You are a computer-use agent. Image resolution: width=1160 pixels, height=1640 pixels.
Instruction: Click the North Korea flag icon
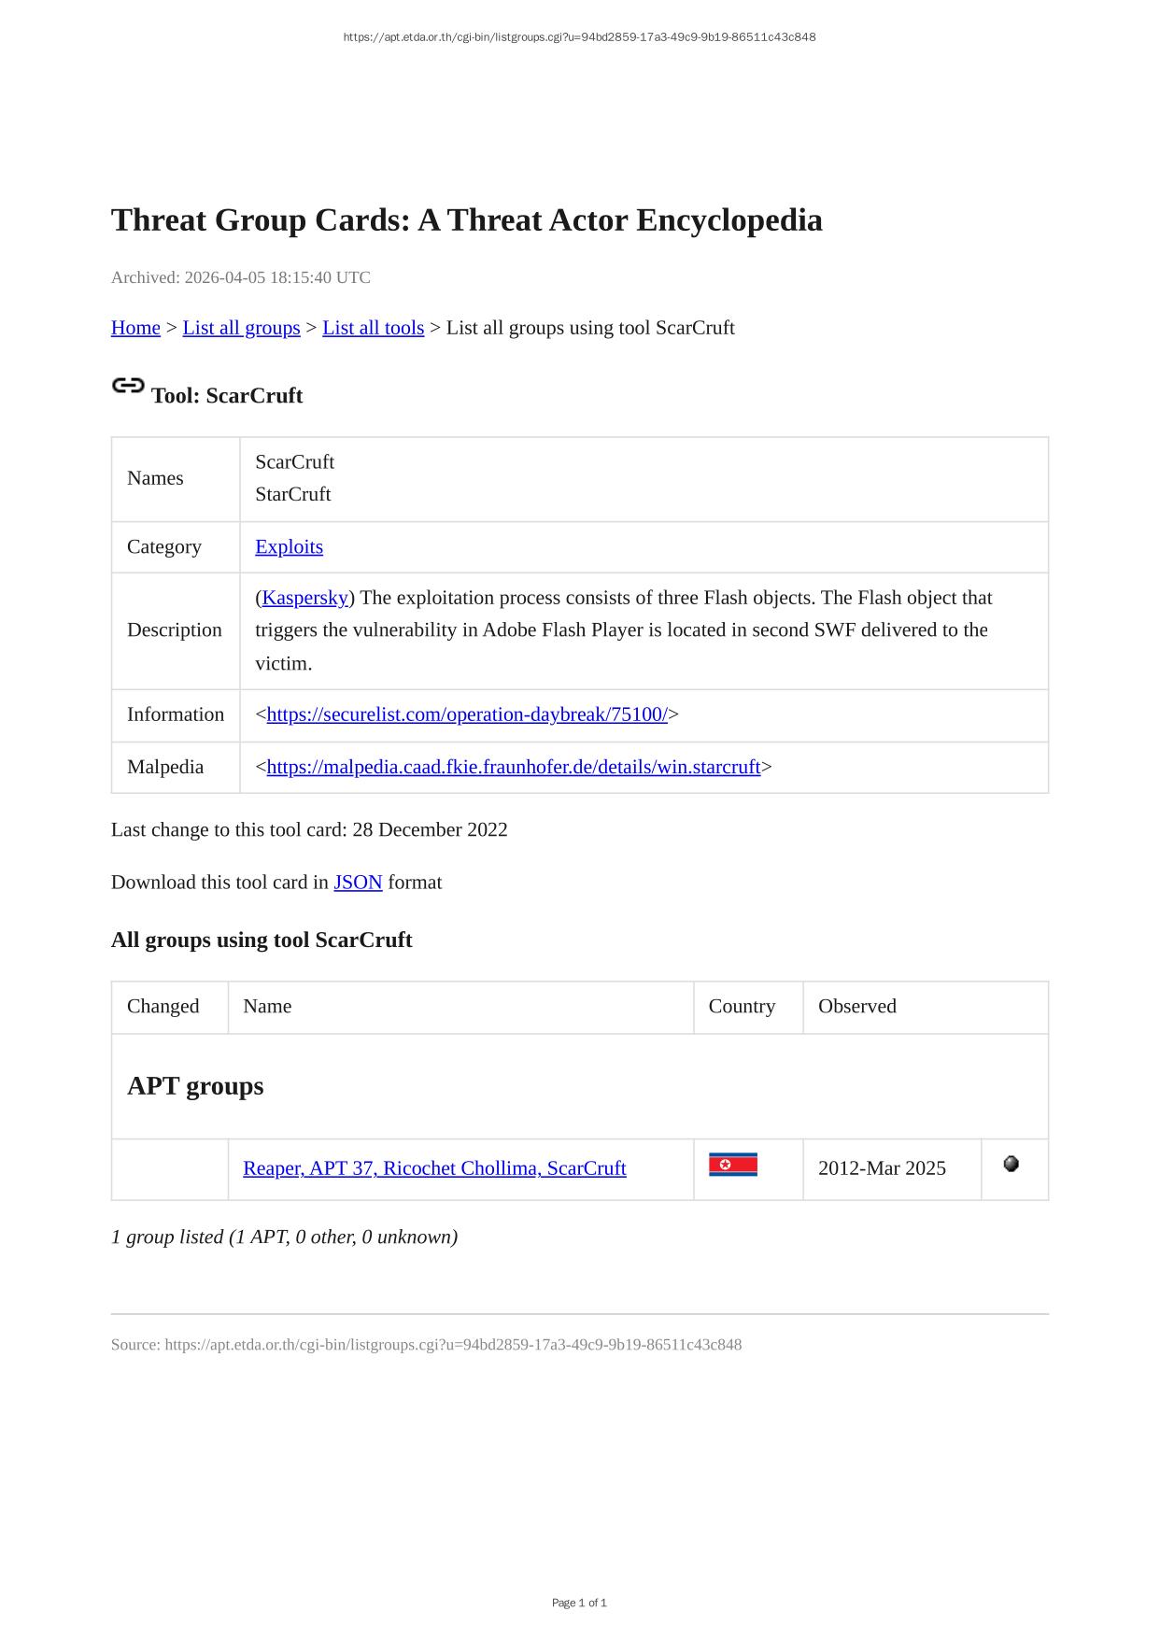(732, 1165)
